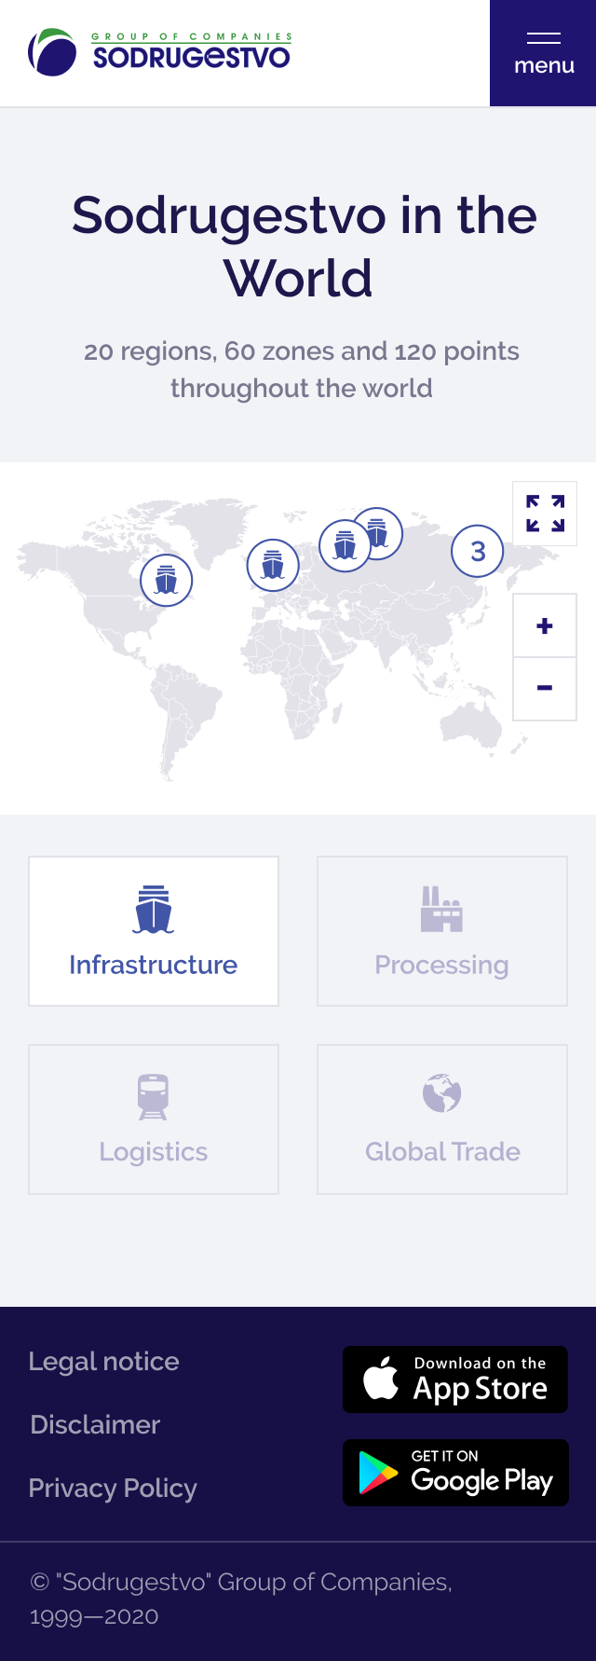
Task: Zoom in on the map
Action: pyautogui.click(x=545, y=625)
